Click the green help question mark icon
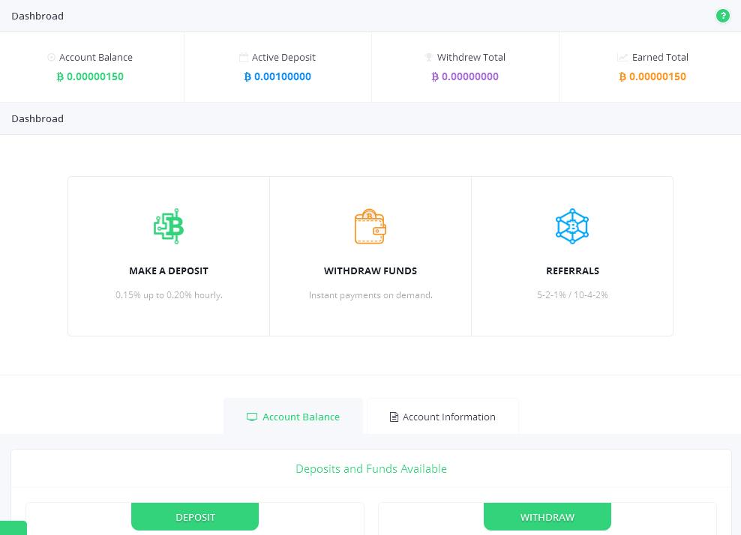 coord(722,16)
